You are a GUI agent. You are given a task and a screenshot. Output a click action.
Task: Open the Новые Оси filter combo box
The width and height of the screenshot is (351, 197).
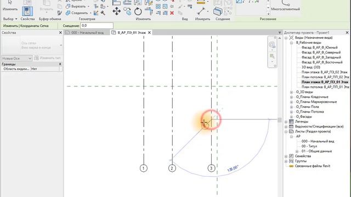pyautogui.click(x=16, y=59)
